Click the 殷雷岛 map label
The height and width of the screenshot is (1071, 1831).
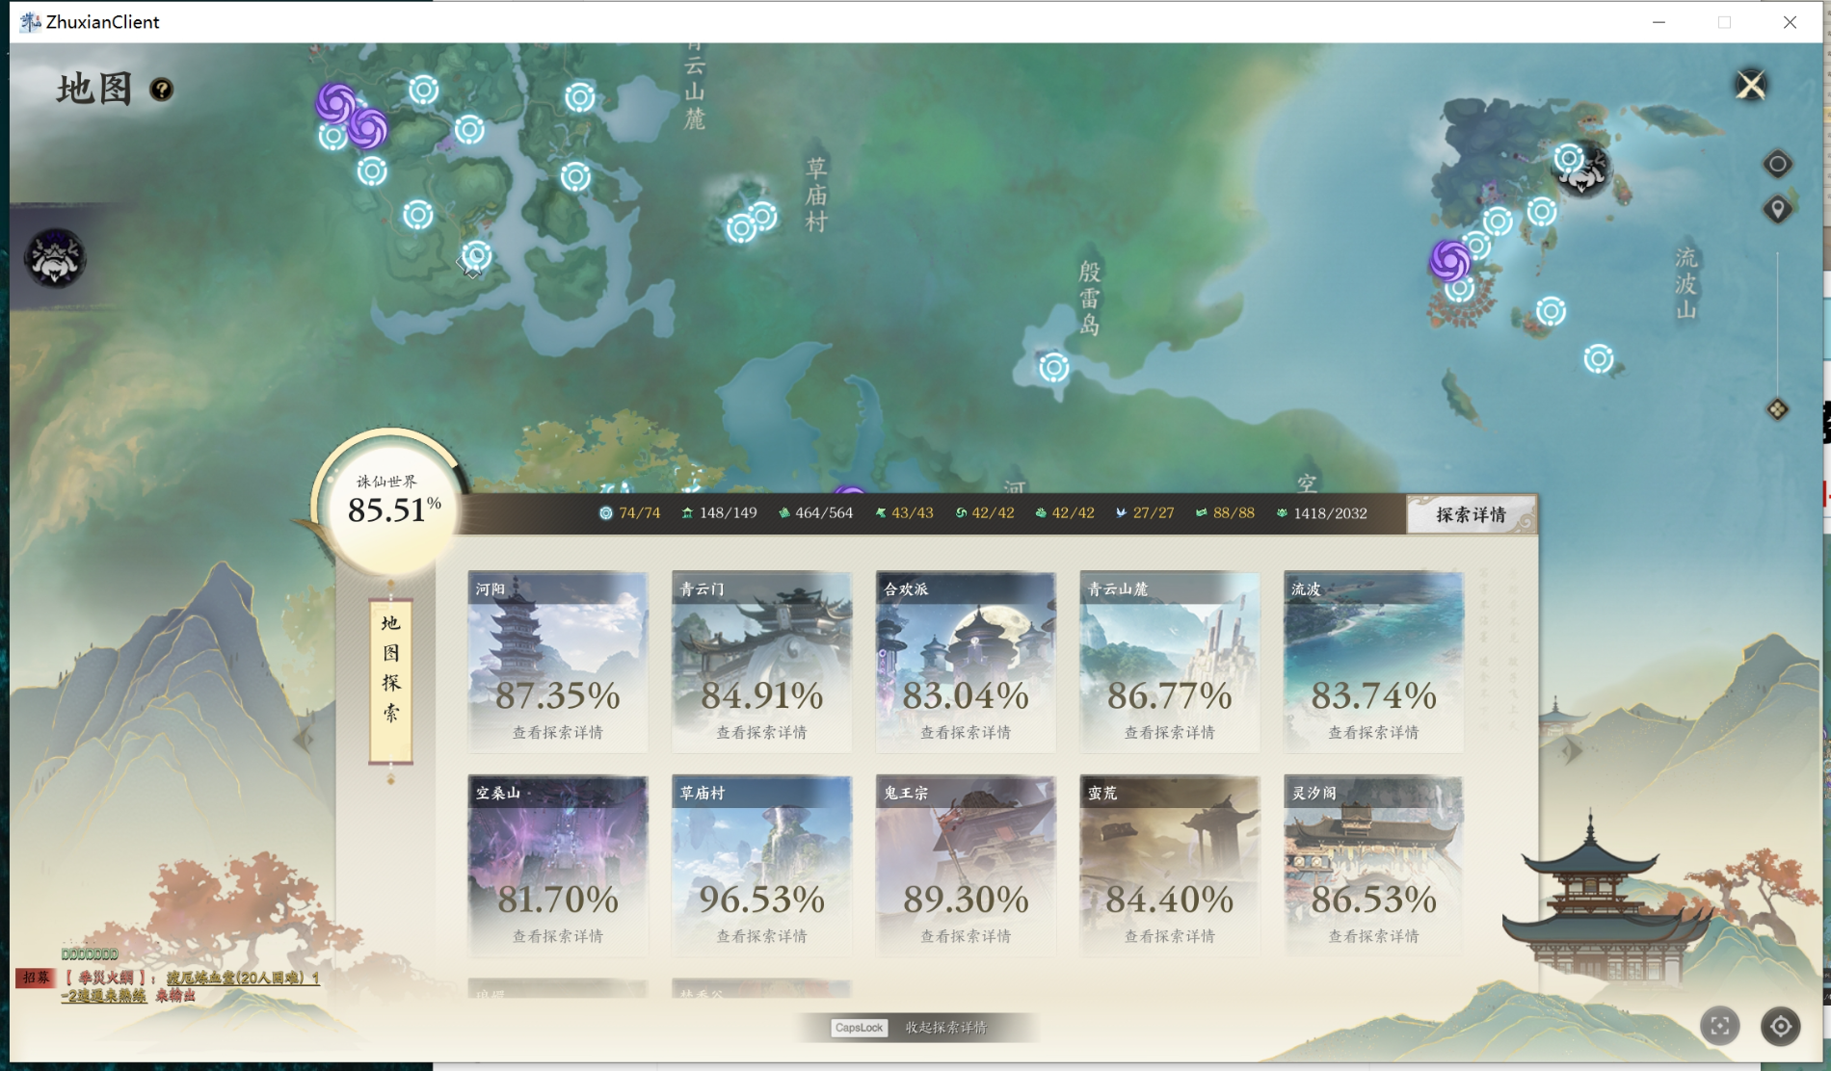(1089, 299)
